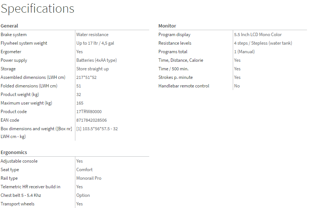Select the EAN code 8717842028506
The width and height of the screenshot is (310, 208).
tap(91, 120)
